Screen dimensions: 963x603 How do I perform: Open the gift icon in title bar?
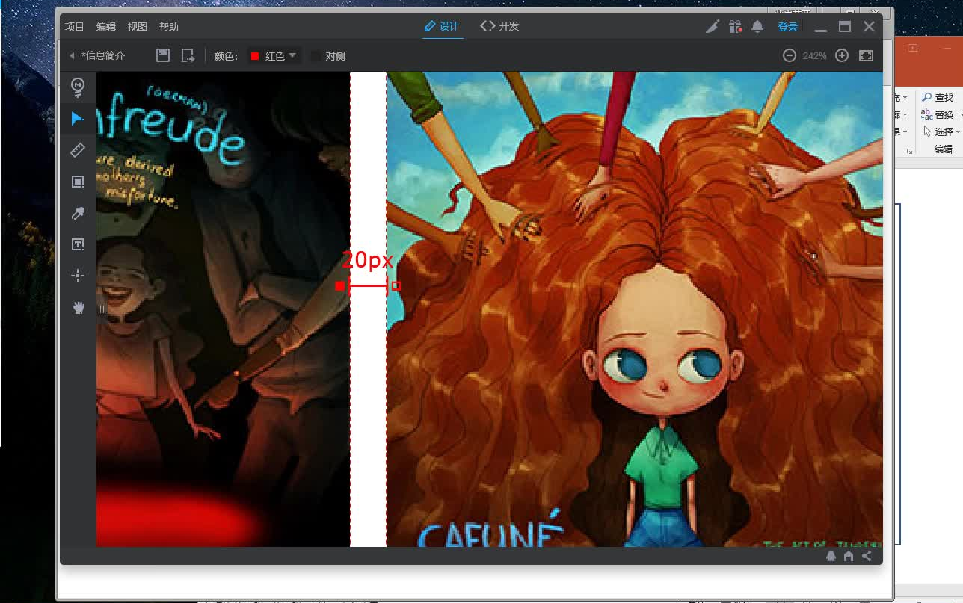pyautogui.click(x=735, y=27)
